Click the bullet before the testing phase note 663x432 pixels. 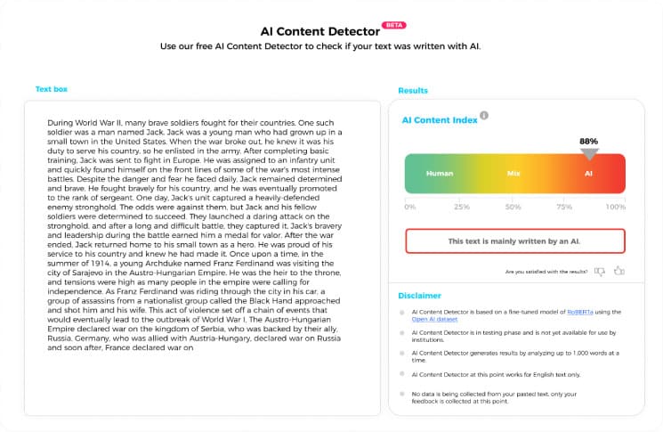click(x=402, y=333)
